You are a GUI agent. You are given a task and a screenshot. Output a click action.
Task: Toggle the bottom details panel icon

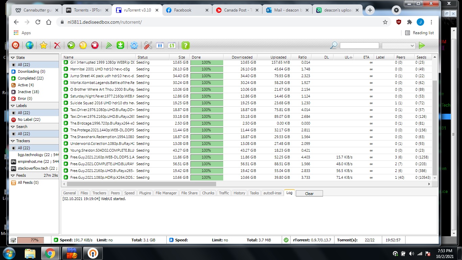[171, 45]
